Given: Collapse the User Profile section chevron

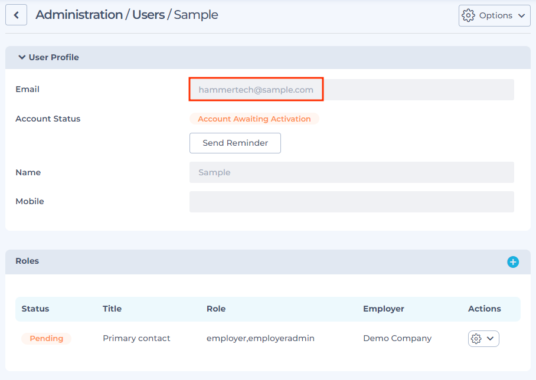Looking at the screenshot, I should point(22,57).
